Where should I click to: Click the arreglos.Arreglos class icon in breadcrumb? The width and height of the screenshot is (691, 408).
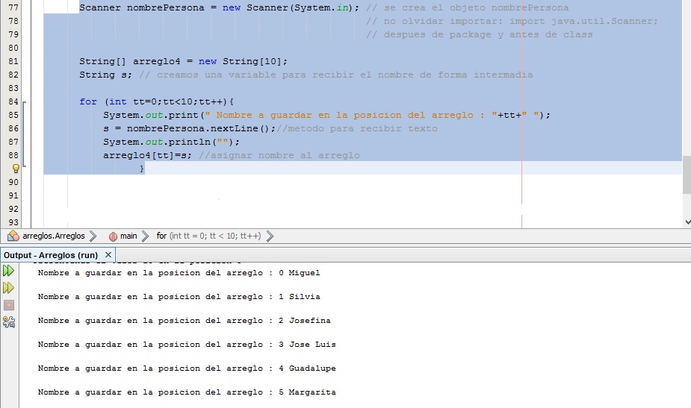[x=13, y=236]
